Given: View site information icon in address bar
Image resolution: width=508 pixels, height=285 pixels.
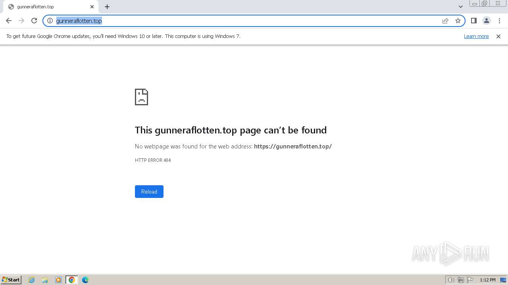Looking at the screenshot, I should (x=50, y=21).
